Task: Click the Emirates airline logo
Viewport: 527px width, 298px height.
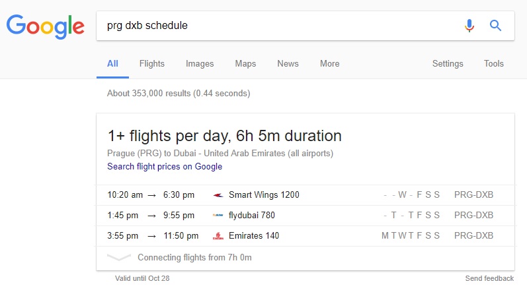Action: (218, 236)
